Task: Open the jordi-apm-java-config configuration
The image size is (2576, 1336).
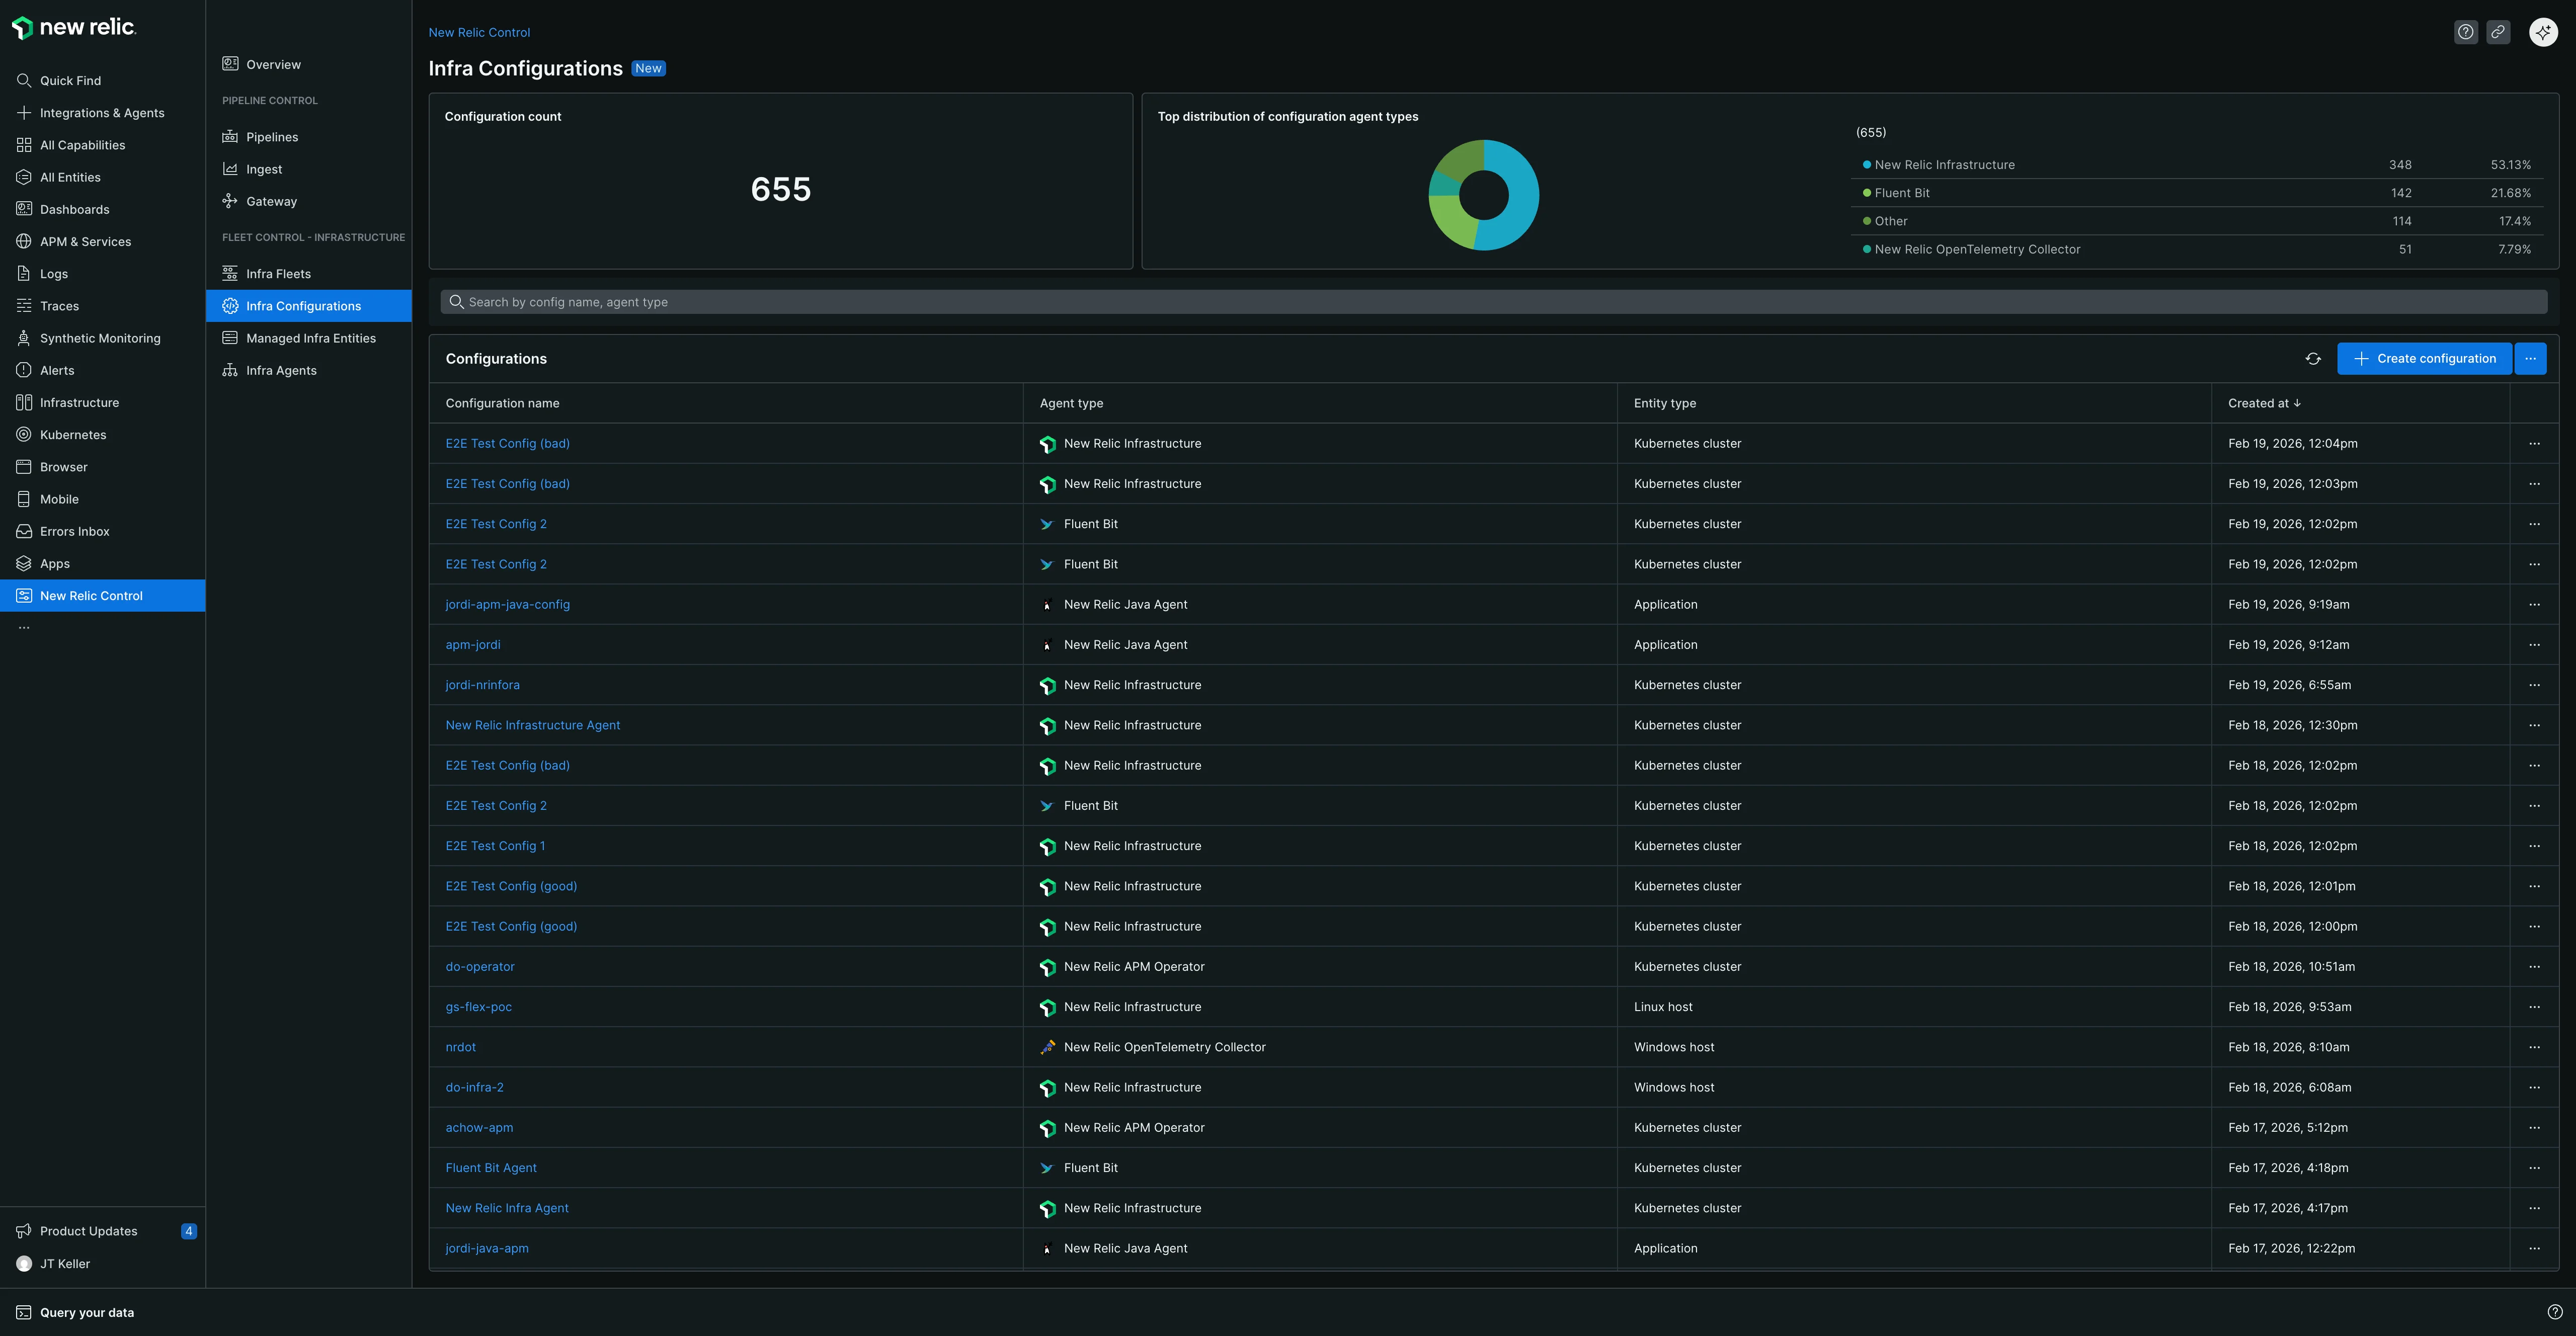Action: (x=507, y=604)
